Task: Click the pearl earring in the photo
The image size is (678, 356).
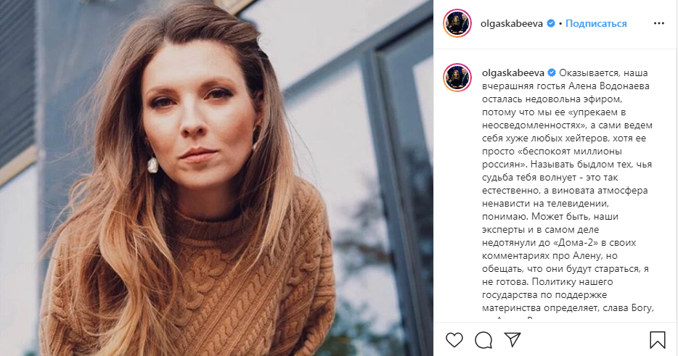Action: point(152,165)
